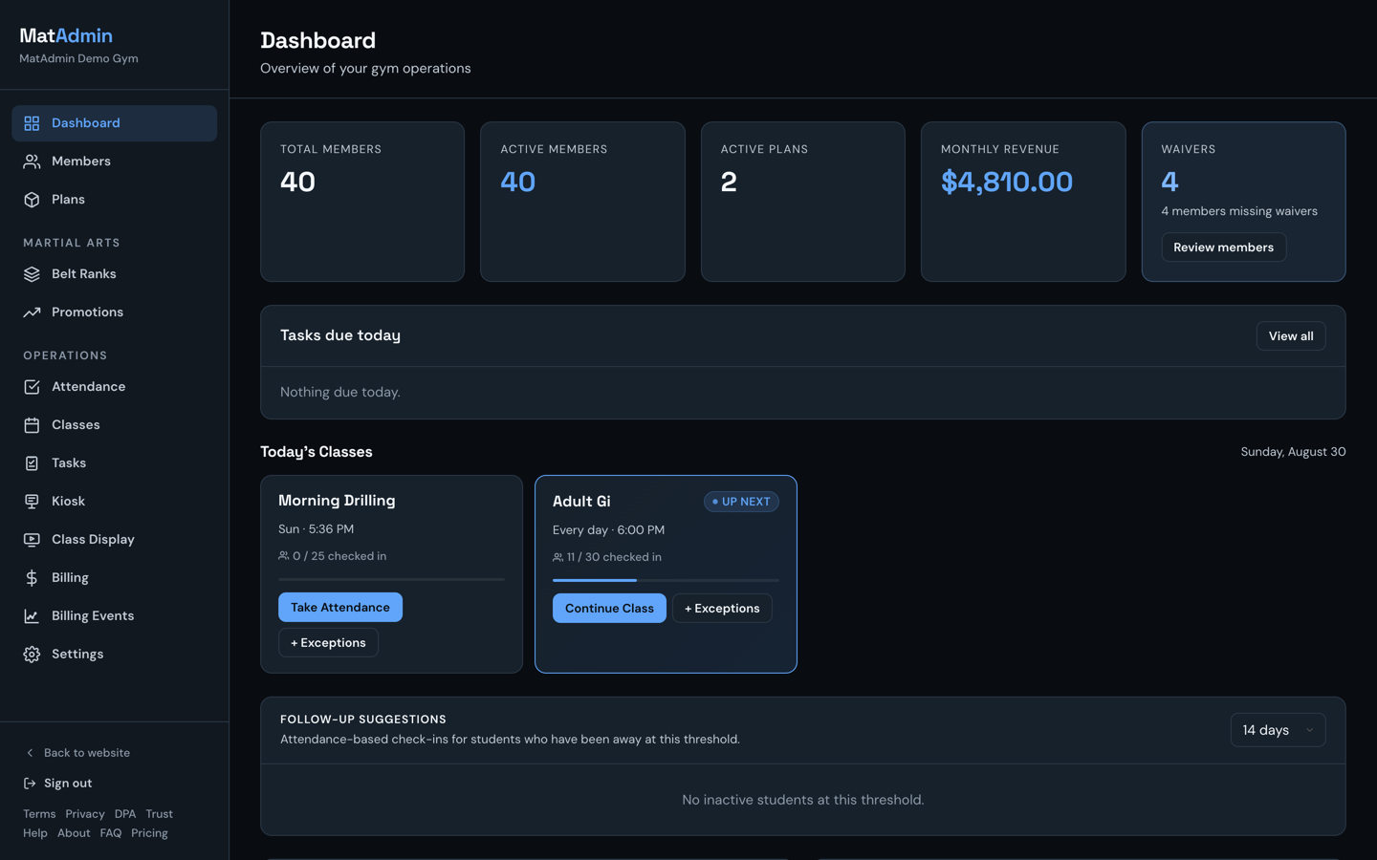Take Attendance for Morning Drilling
The height and width of the screenshot is (860, 1377).
point(340,608)
